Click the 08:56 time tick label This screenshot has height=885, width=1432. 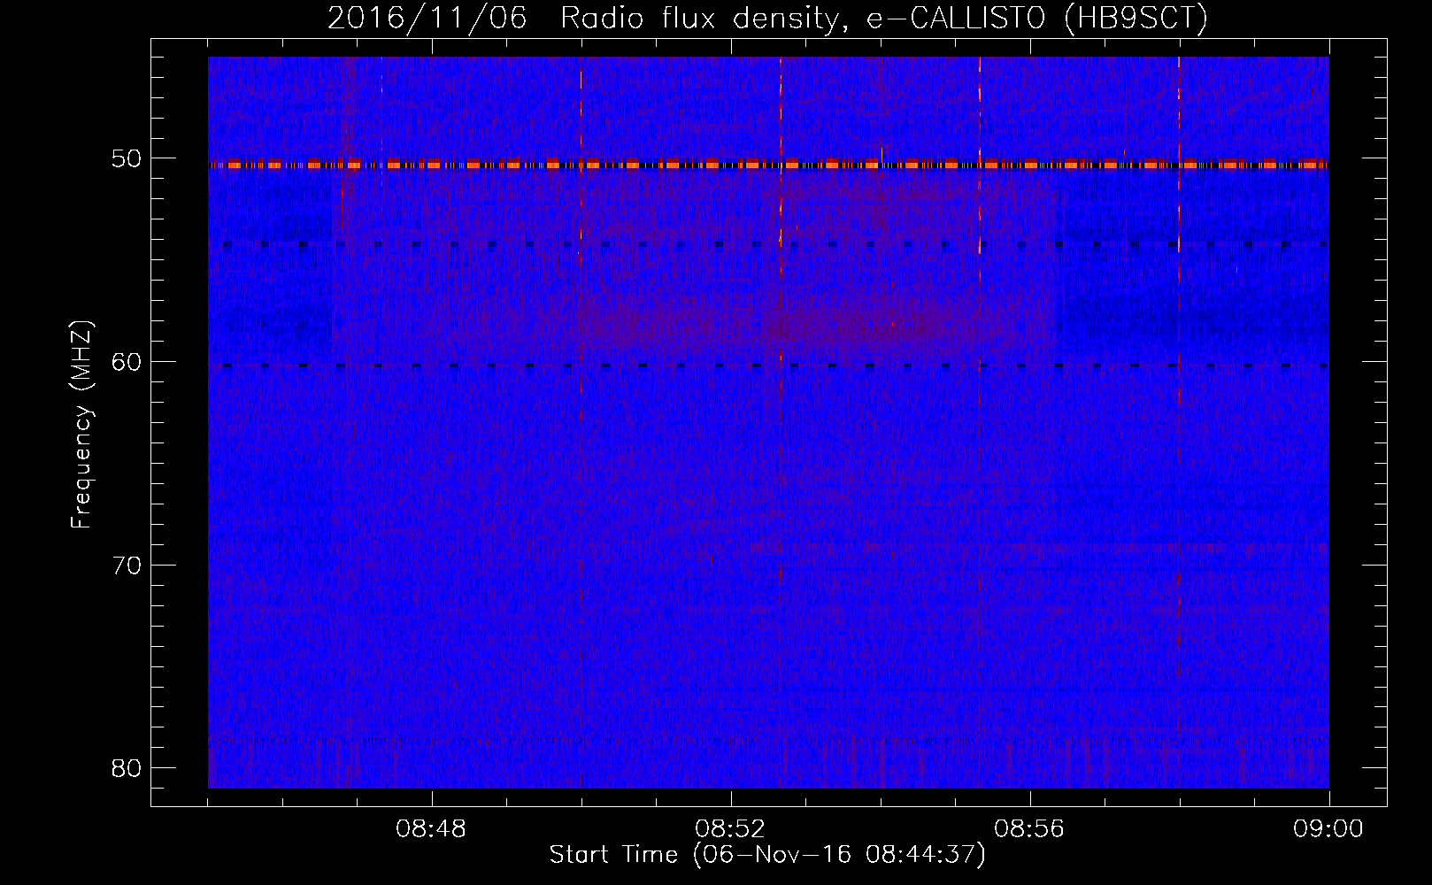1030,829
